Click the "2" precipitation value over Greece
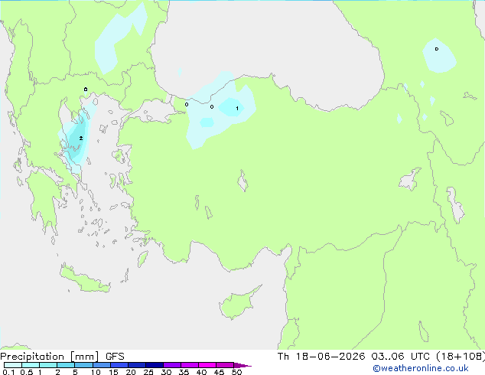This screenshot has width=485, height=375. 81,138
